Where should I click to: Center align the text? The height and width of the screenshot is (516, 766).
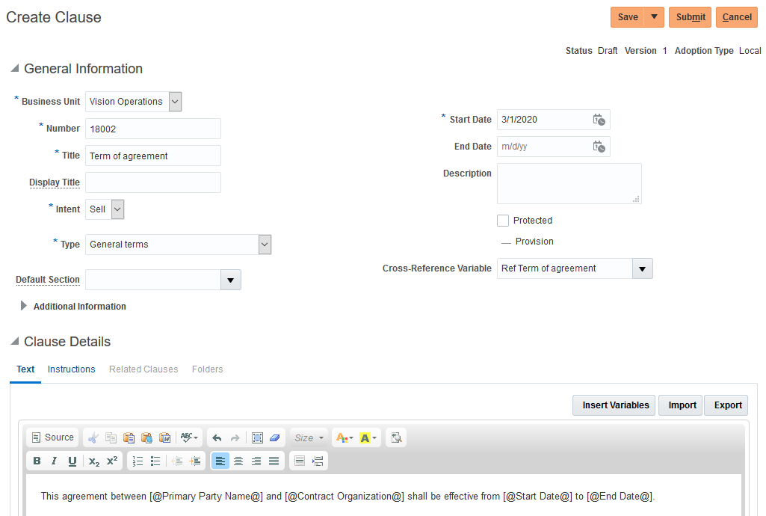click(238, 461)
